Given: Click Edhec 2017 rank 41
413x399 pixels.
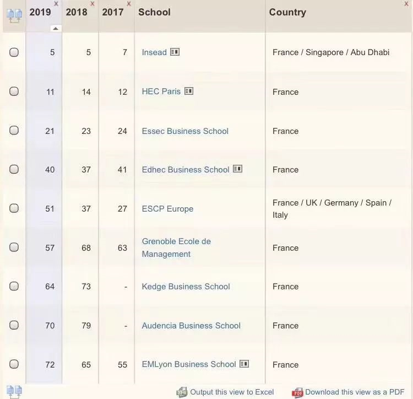Looking at the screenshot, I should [122, 169].
